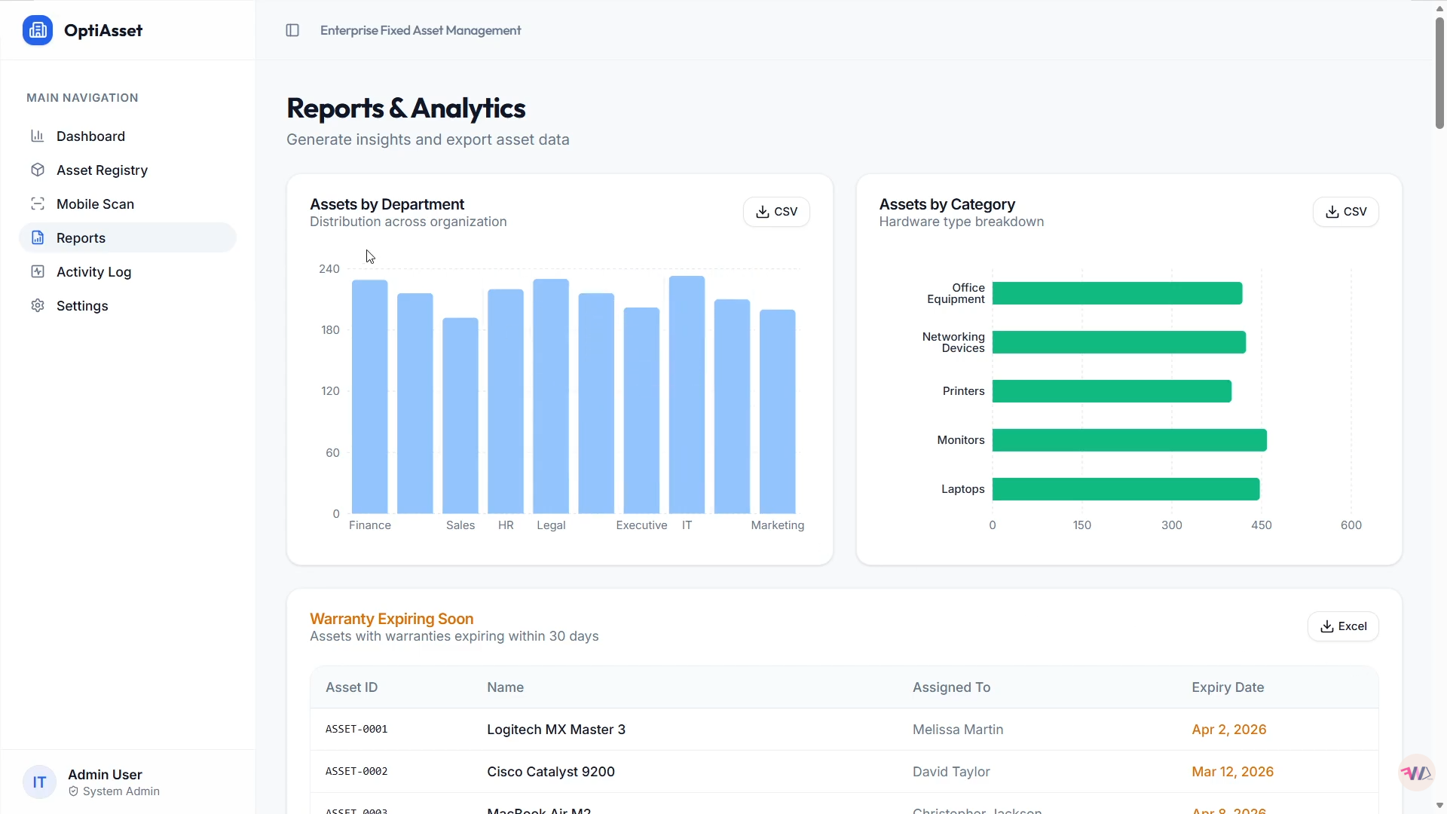Click the page vertical scrollbar thumb
The height and width of the screenshot is (814, 1447).
coord(1439,72)
